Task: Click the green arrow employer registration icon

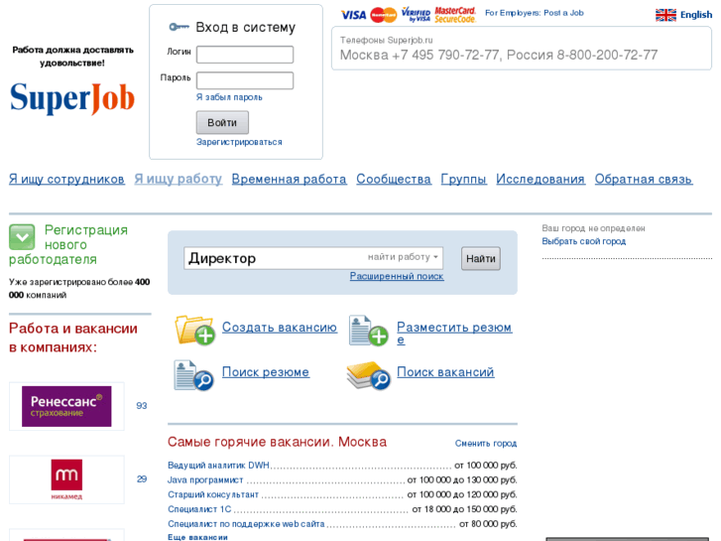Action: pyautogui.click(x=22, y=237)
